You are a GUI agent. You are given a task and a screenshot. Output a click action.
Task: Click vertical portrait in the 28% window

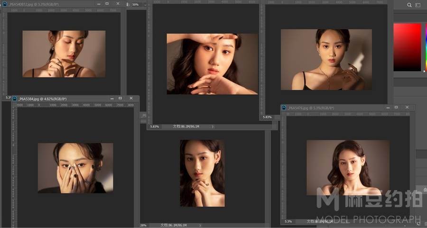point(202,173)
